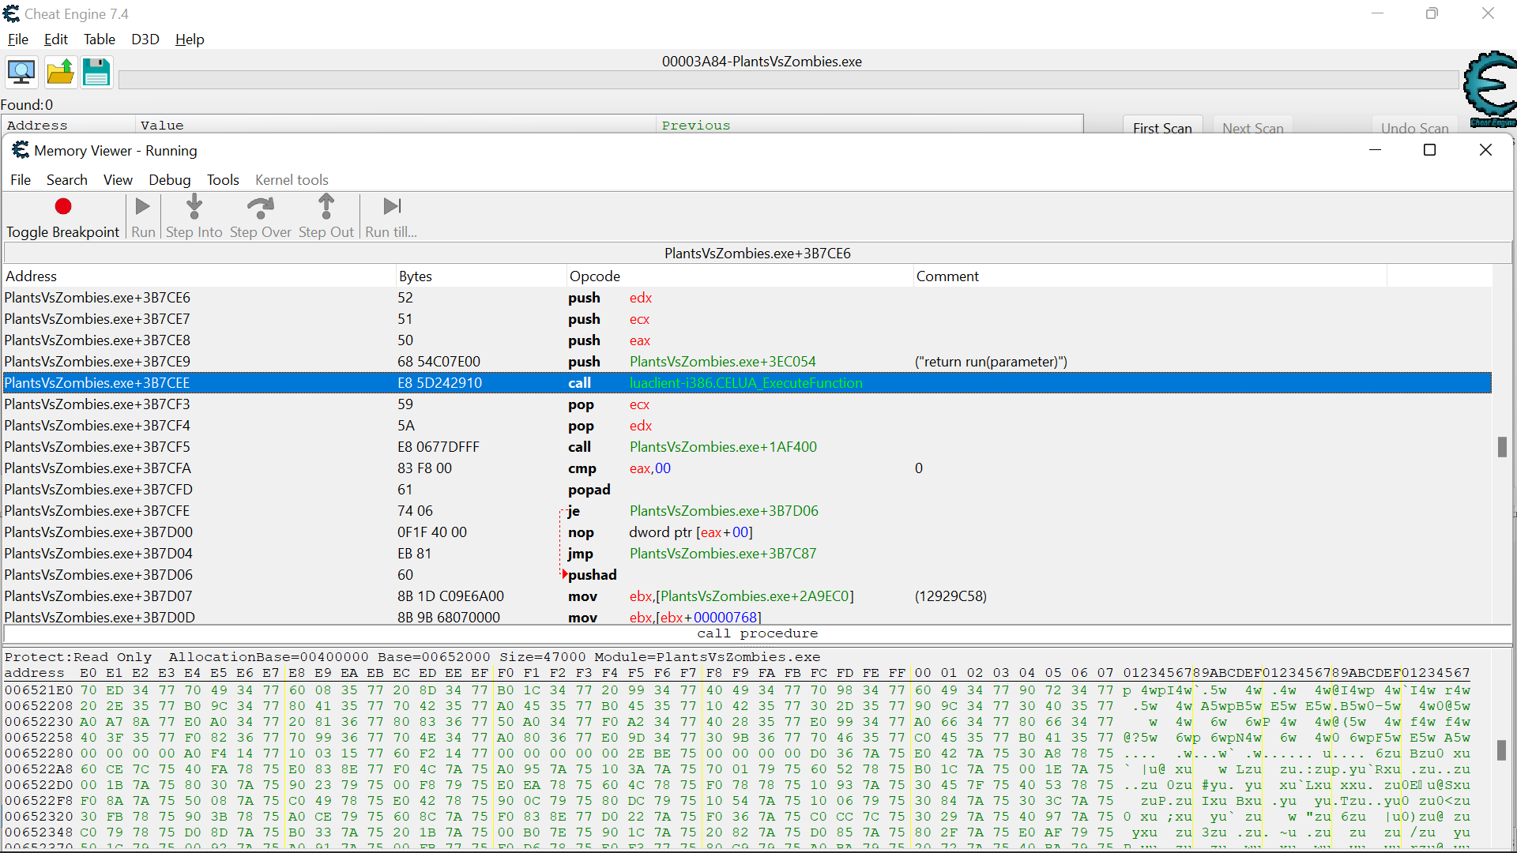This screenshot has height=853, width=1517.
Task: Open the Table menu
Action: (99, 39)
